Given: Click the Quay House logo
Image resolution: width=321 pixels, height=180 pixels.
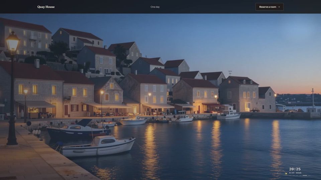Looking at the screenshot, I should point(46,7).
